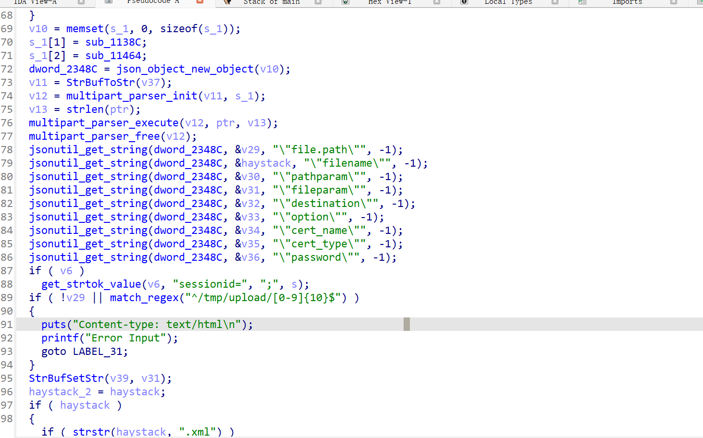Select the Pseudocode-A tab
Viewport: 703px width, 438px height.
[153, 2]
